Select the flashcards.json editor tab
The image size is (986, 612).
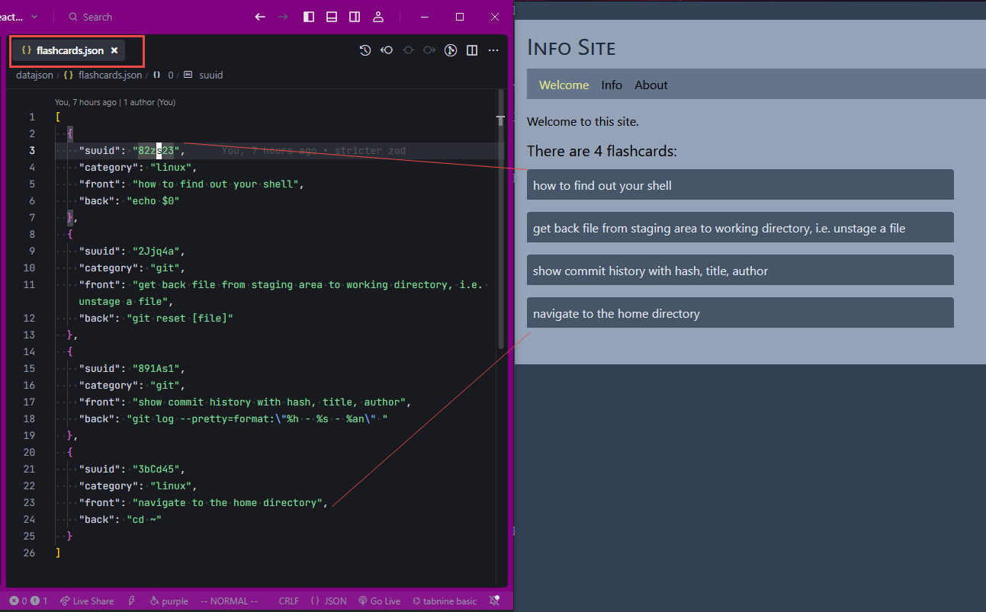(x=70, y=50)
